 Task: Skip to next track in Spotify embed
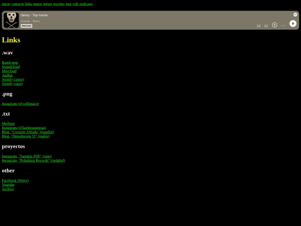266,26
